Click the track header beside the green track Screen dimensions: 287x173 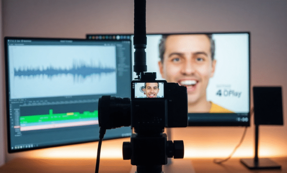17,118
